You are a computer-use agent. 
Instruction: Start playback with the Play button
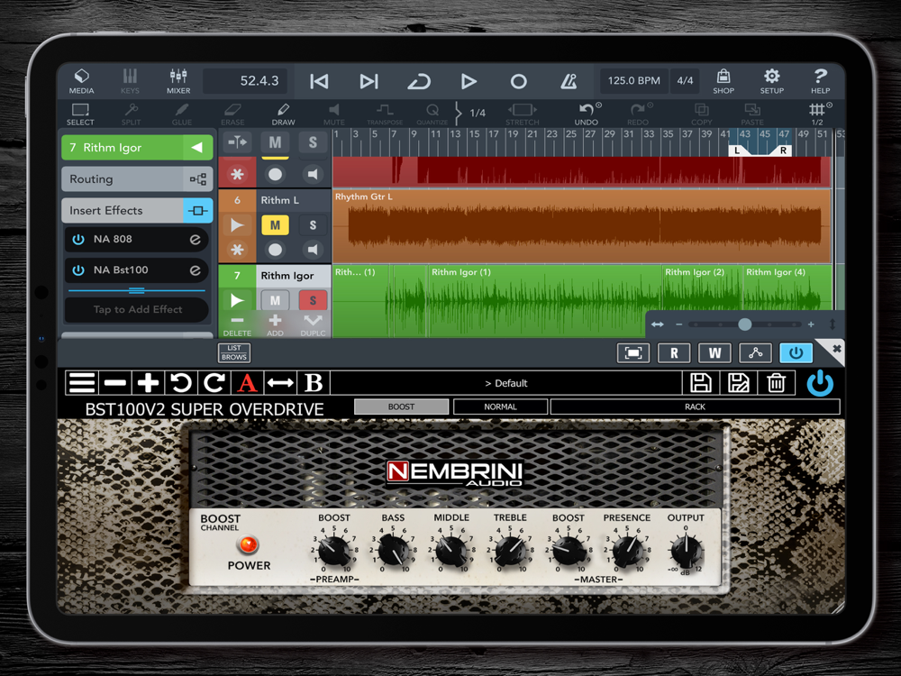click(x=469, y=82)
